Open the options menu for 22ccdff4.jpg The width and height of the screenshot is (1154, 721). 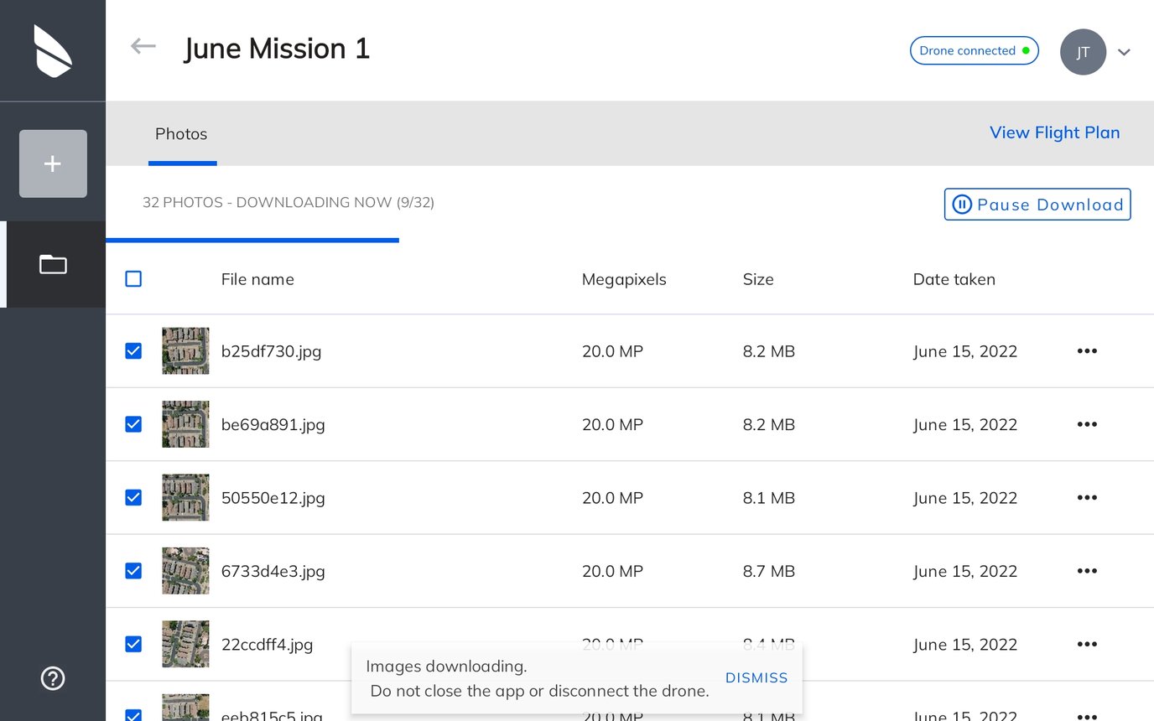tap(1086, 644)
